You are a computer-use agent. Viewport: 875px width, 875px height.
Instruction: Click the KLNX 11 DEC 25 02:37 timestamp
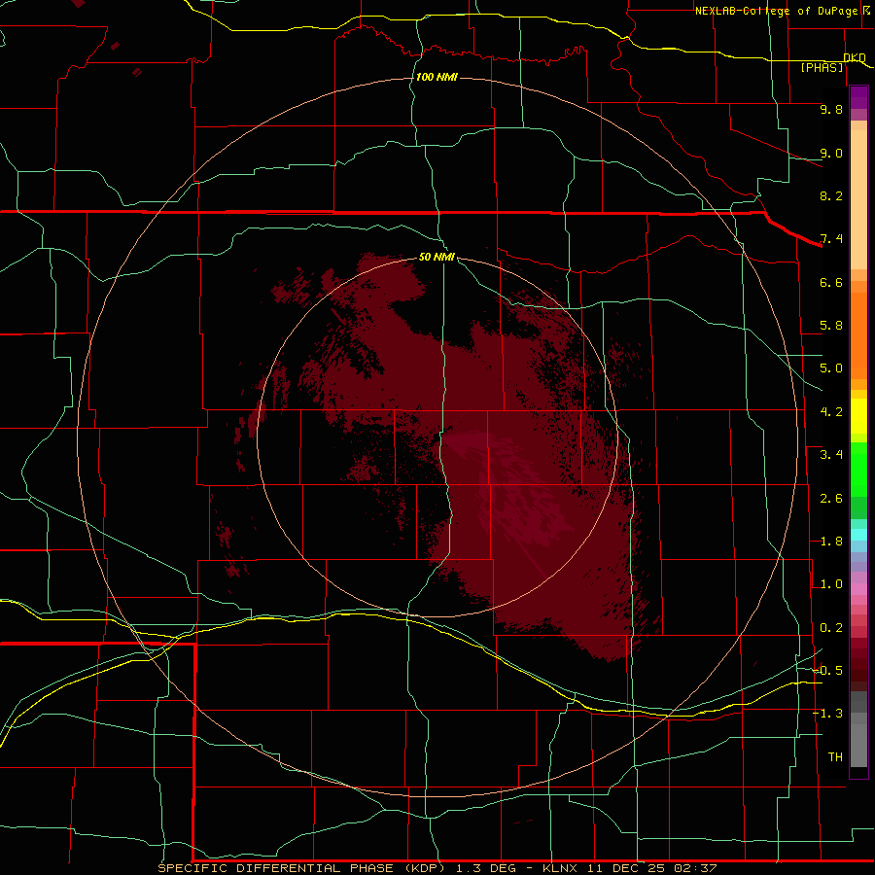pyautogui.click(x=630, y=868)
